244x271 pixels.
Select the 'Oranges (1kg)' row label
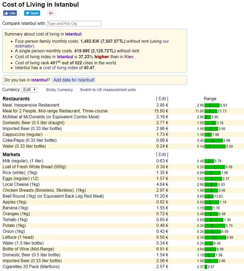point(16,214)
